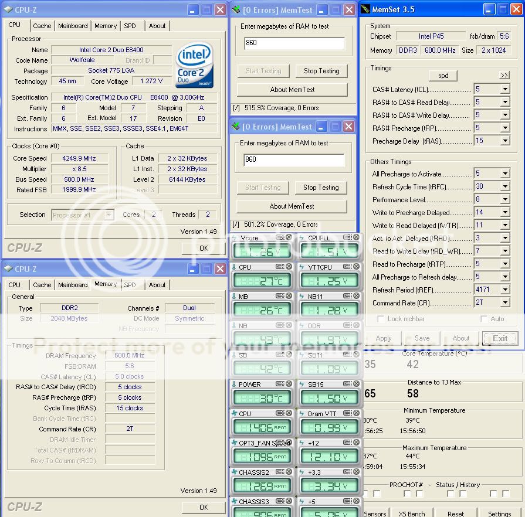Click OK in the processor CPU-Z window
This screenshot has height=517, width=525.
(204, 249)
